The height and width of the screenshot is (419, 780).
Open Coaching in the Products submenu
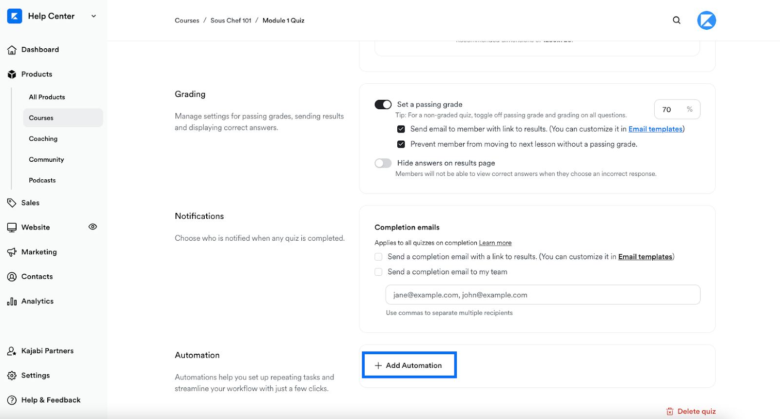point(43,139)
